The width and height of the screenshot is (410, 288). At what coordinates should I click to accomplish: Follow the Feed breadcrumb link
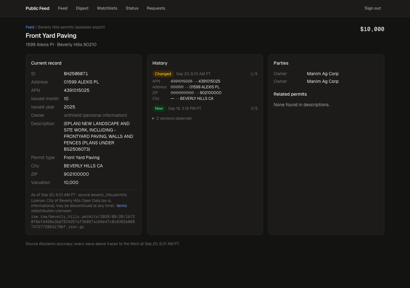click(30, 27)
